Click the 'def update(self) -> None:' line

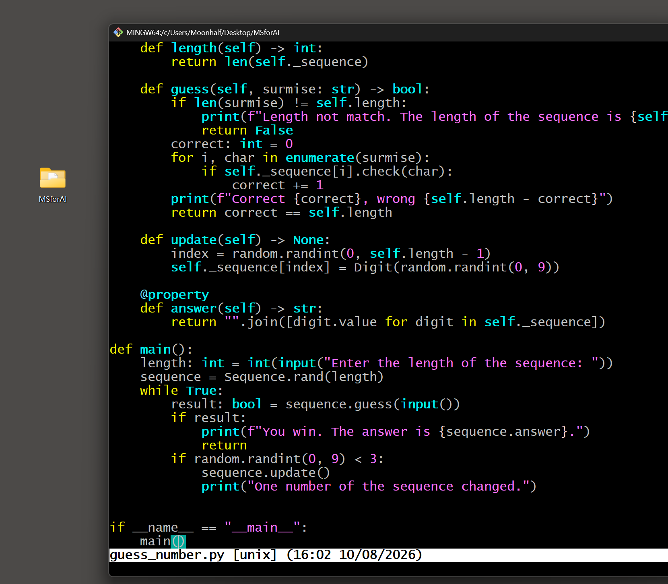pyautogui.click(x=235, y=240)
